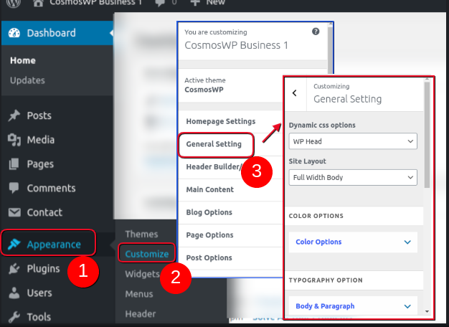Click the Dynamic css options label
The width and height of the screenshot is (449, 327).
click(x=322, y=125)
